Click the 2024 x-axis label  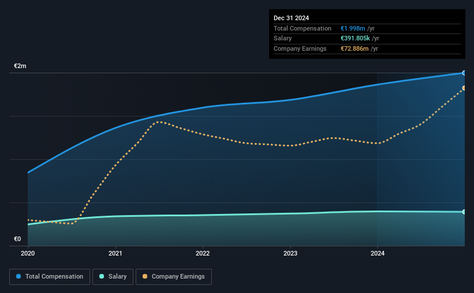[378, 253]
